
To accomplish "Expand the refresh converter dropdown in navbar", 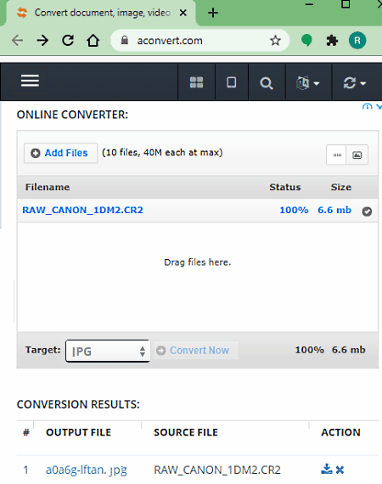I will click(x=355, y=82).
